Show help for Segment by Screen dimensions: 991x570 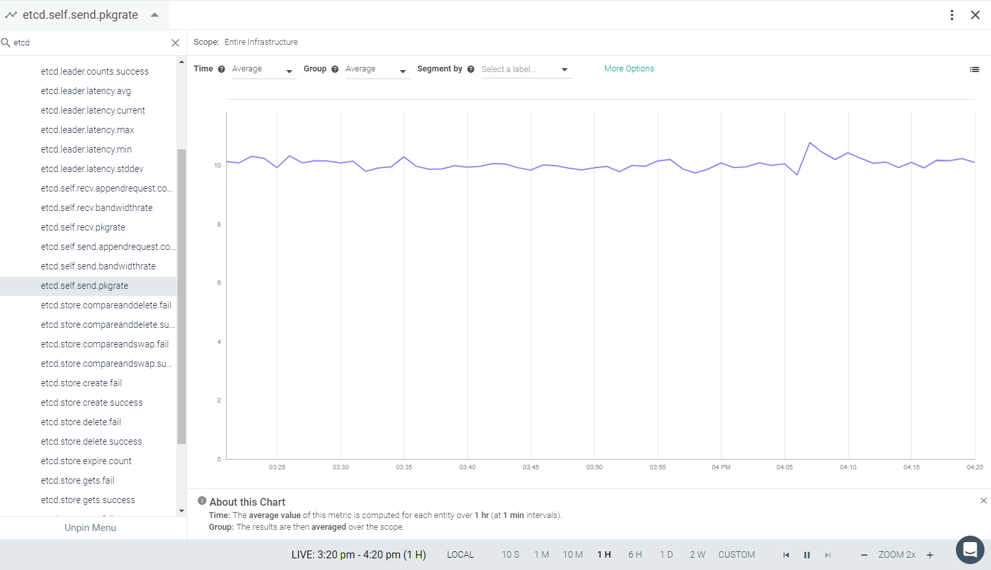click(x=471, y=69)
